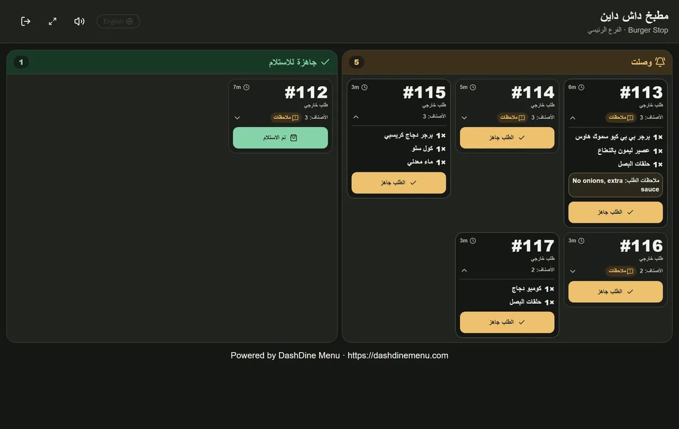The width and height of the screenshot is (679, 429).
Task: Mark order #116 as ready
Action: (615, 292)
